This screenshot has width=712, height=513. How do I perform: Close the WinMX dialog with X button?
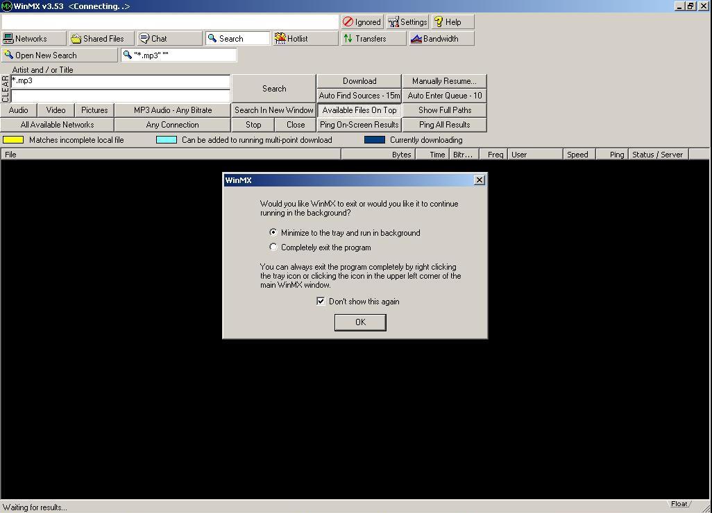coord(479,180)
